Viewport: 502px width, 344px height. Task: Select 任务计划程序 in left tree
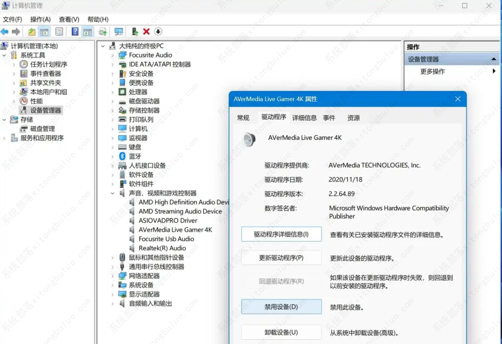click(x=48, y=64)
